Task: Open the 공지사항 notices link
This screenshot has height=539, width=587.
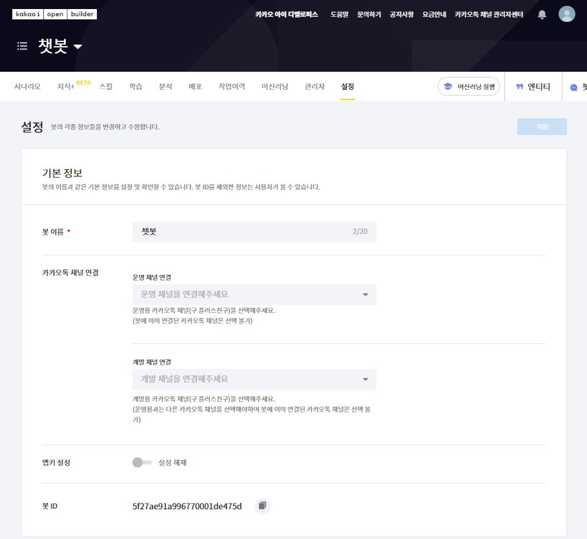Action: click(402, 14)
